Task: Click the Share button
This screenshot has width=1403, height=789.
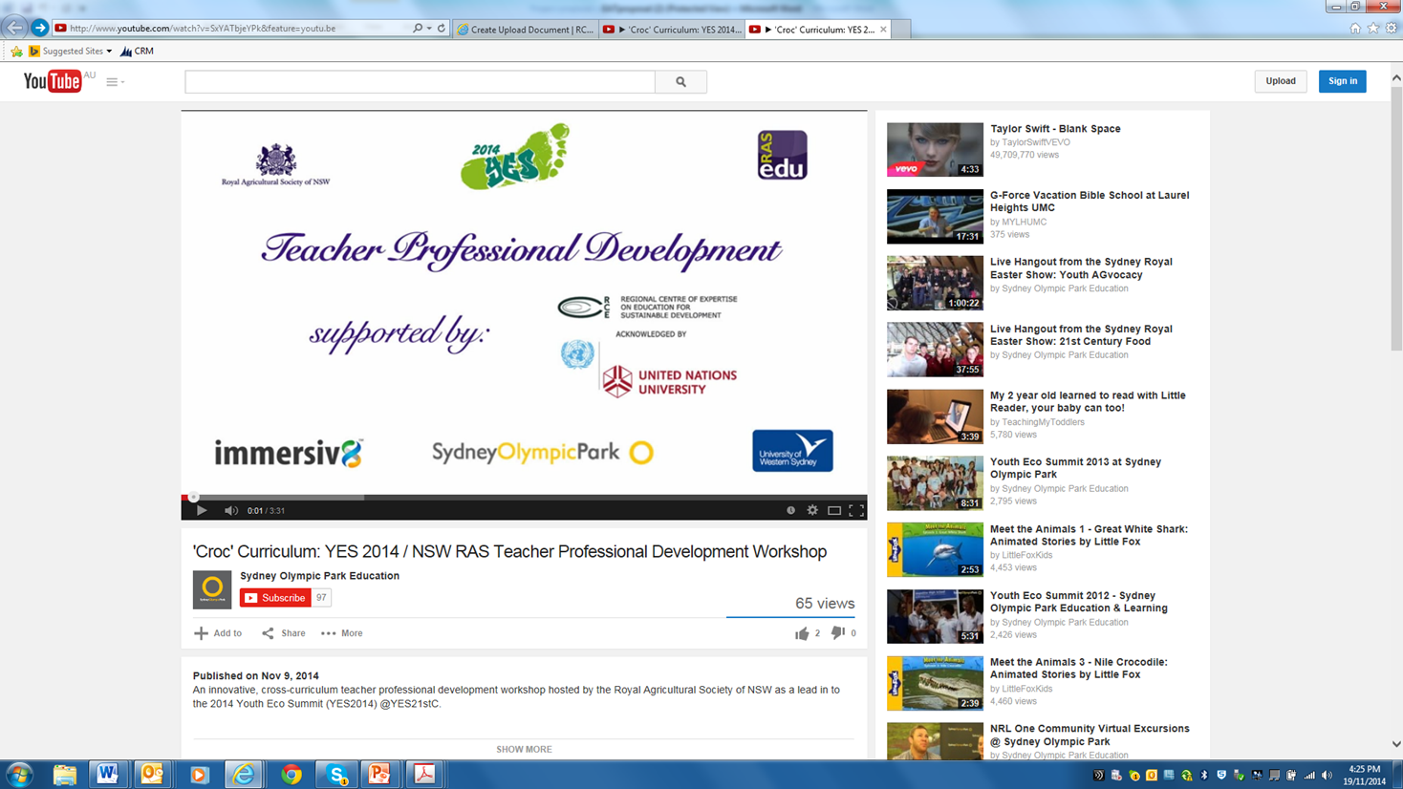Action: point(284,633)
